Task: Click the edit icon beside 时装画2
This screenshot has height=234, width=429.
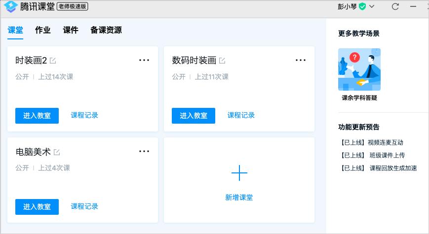Action: [x=53, y=61]
